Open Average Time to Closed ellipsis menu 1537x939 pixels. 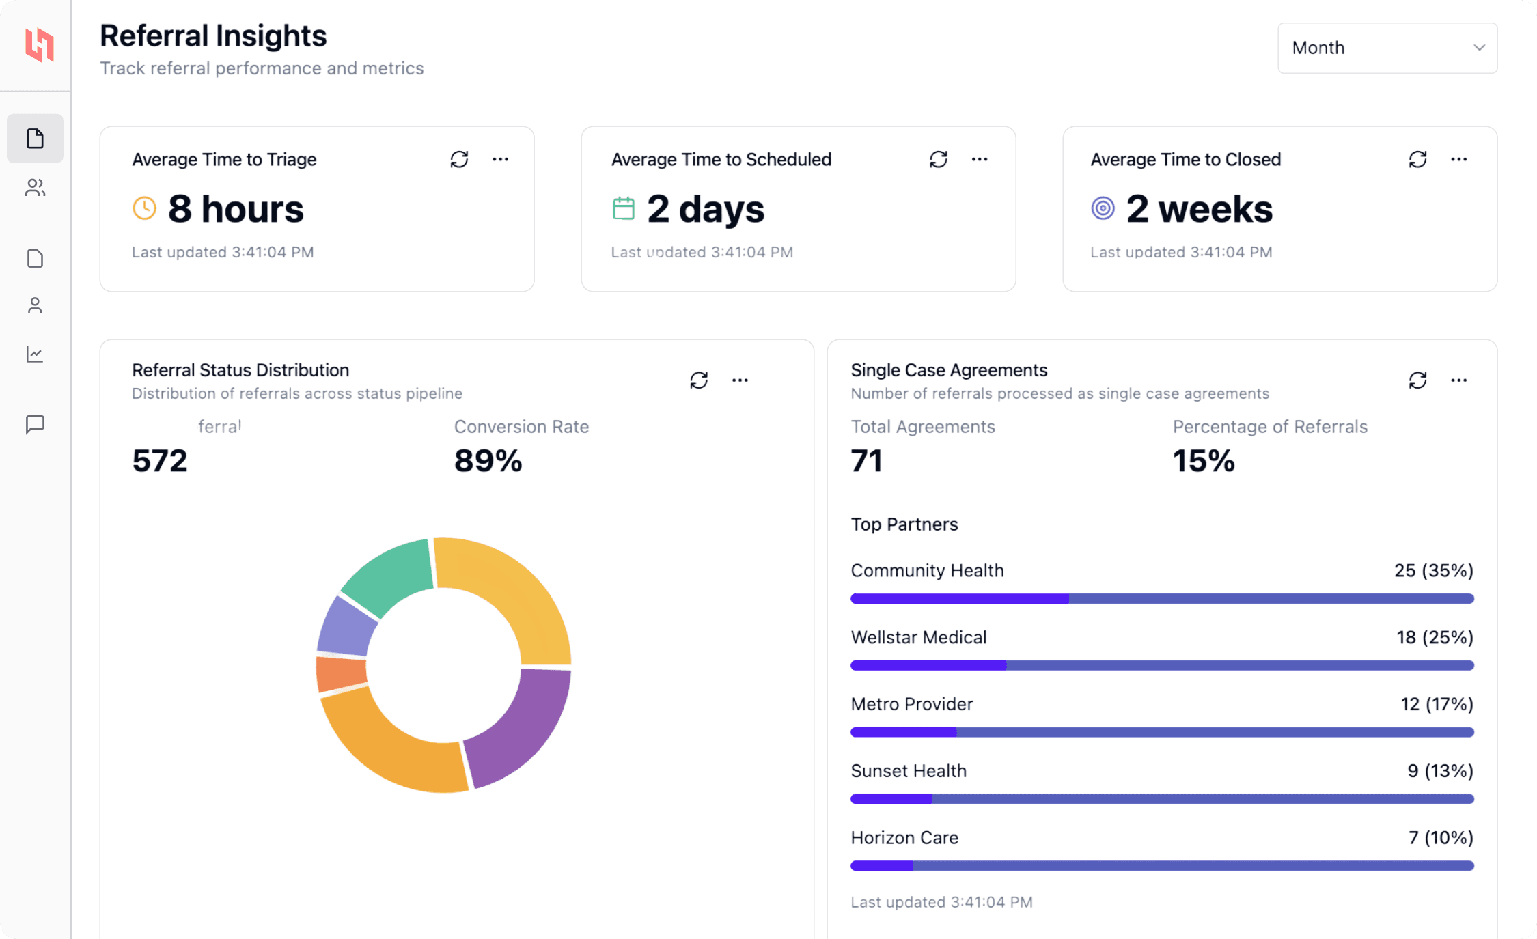coord(1458,159)
